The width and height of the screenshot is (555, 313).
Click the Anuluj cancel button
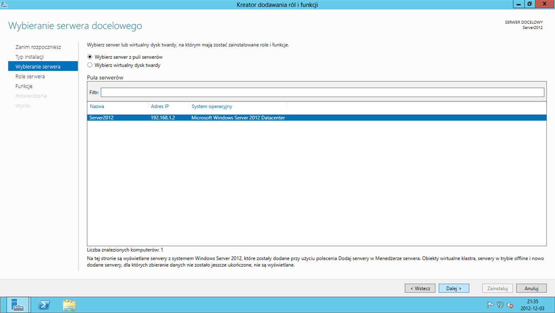[x=531, y=288]
